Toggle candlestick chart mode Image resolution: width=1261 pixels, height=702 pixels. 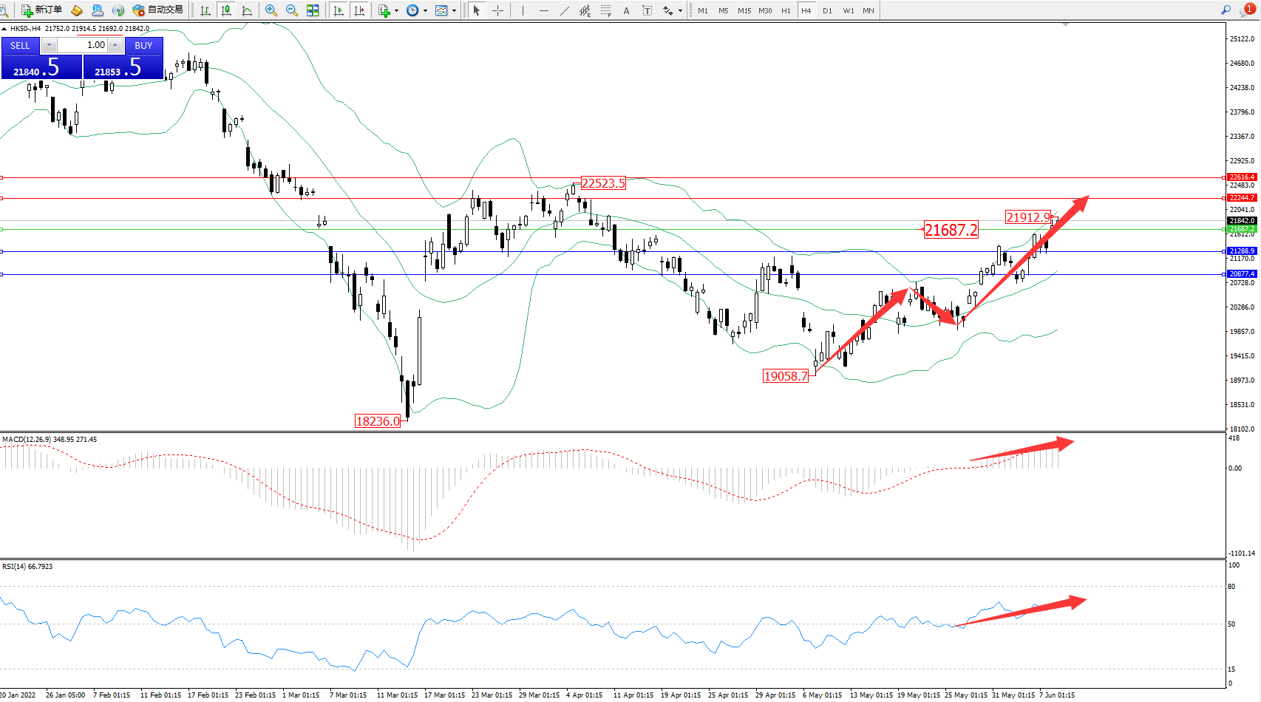tap(226, 10)
